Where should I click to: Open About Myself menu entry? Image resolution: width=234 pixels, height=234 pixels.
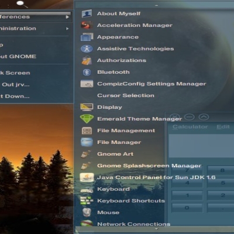click(x=119, y=13)
